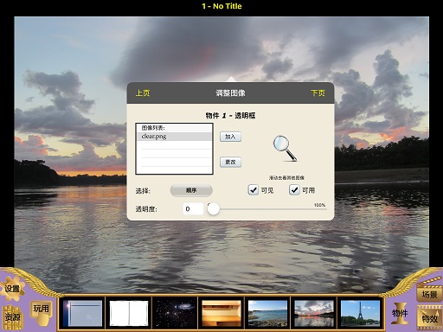Open the 资源 resources icon
This screenshot has height=332, width=443.
(x=12, y=317)
